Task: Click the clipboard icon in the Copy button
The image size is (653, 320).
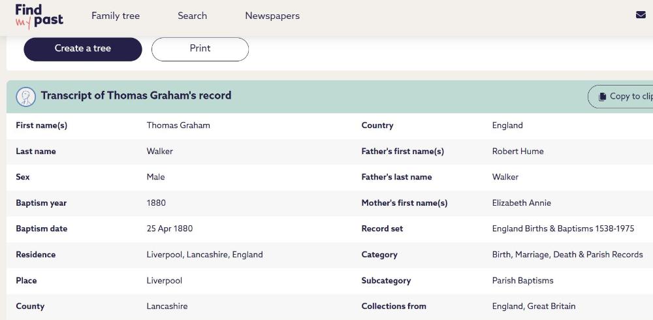Action: tap(602, 97)
